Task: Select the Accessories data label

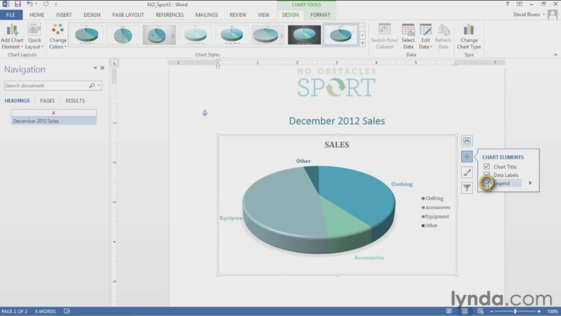Action: pos(369,258)
